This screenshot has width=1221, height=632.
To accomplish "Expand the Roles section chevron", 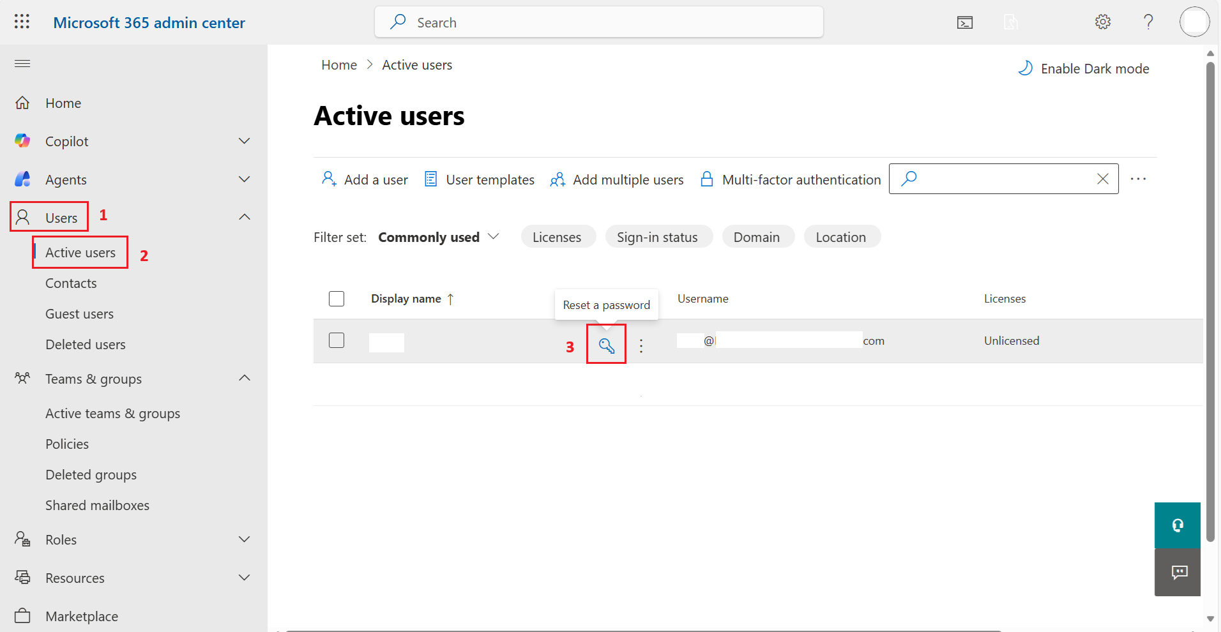I will tap(244, 539).
